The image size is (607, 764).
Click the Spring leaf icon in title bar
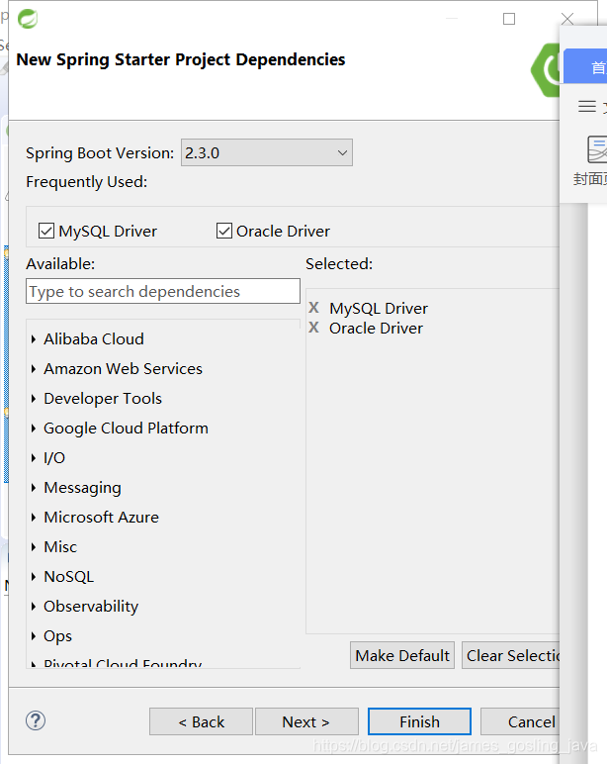pyautogui.click(x=28, y=19)
